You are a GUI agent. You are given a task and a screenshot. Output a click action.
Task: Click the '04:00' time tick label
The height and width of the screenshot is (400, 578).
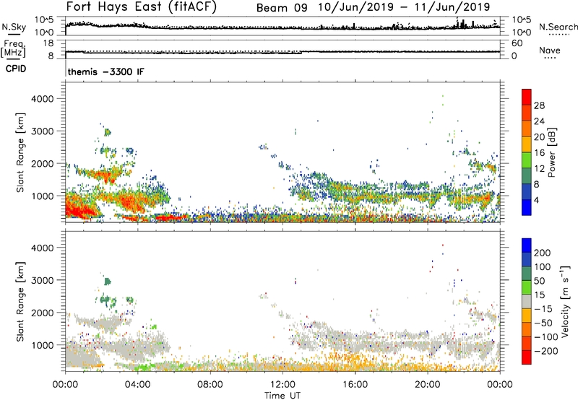[138, 385]
